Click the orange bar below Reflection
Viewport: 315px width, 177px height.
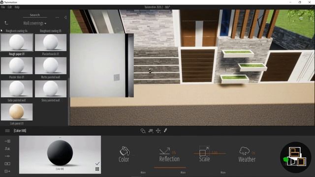point(170,167)
